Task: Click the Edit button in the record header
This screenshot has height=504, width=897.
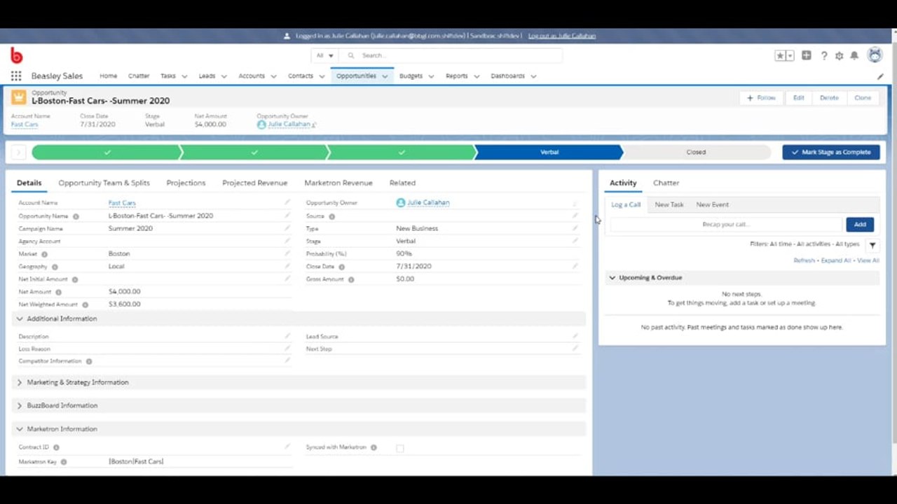Action: click(798, 98)
